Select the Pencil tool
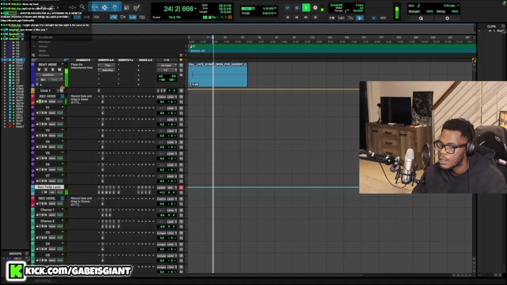Screen dimensions: 507x285 click(137, 7)
